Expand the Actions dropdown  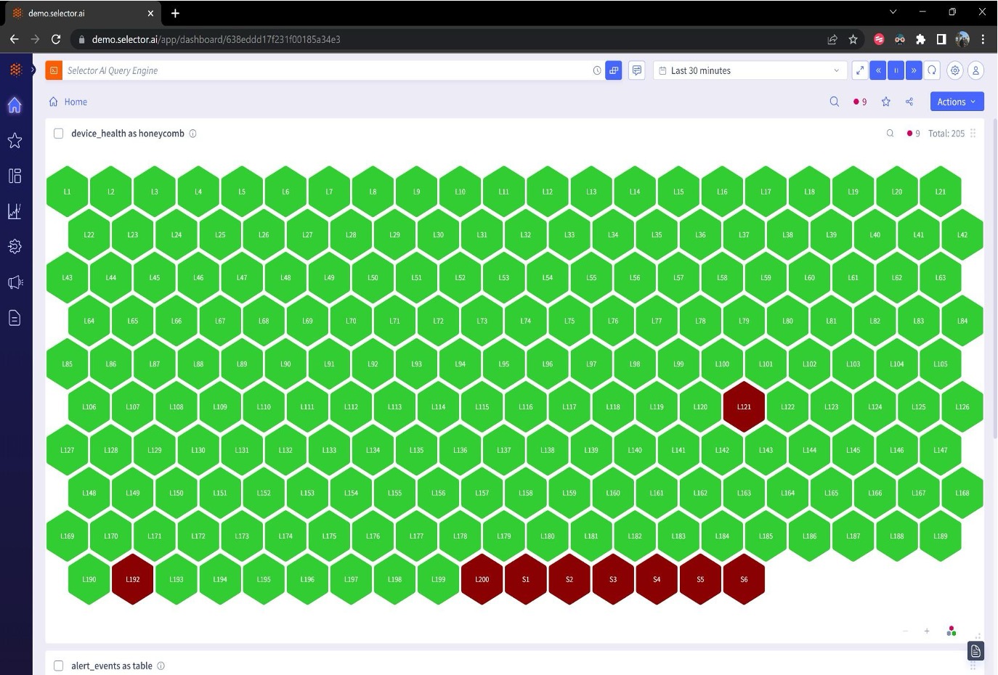957,102
